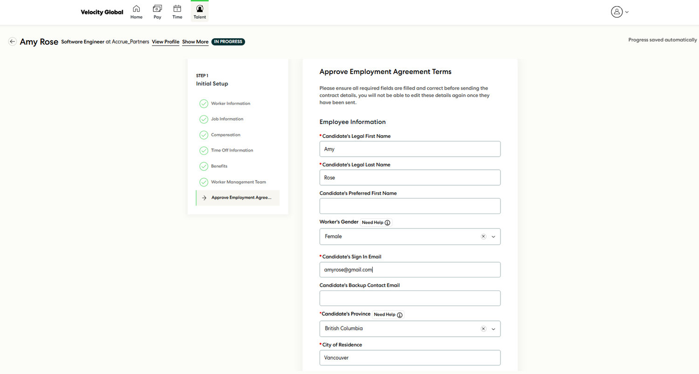
Task: Click the Worker Information completed checkmark
Action: point(204,104)
